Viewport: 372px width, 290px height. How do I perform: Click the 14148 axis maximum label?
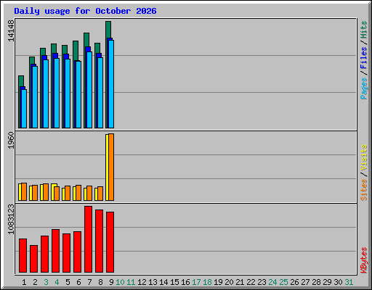(x=11, y=30)
